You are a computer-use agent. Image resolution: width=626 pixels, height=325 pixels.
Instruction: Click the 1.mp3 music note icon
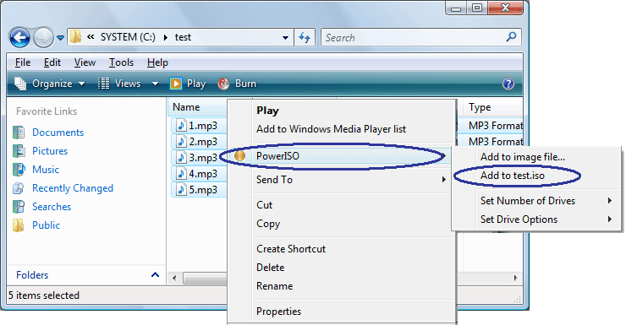pos(181,126)
